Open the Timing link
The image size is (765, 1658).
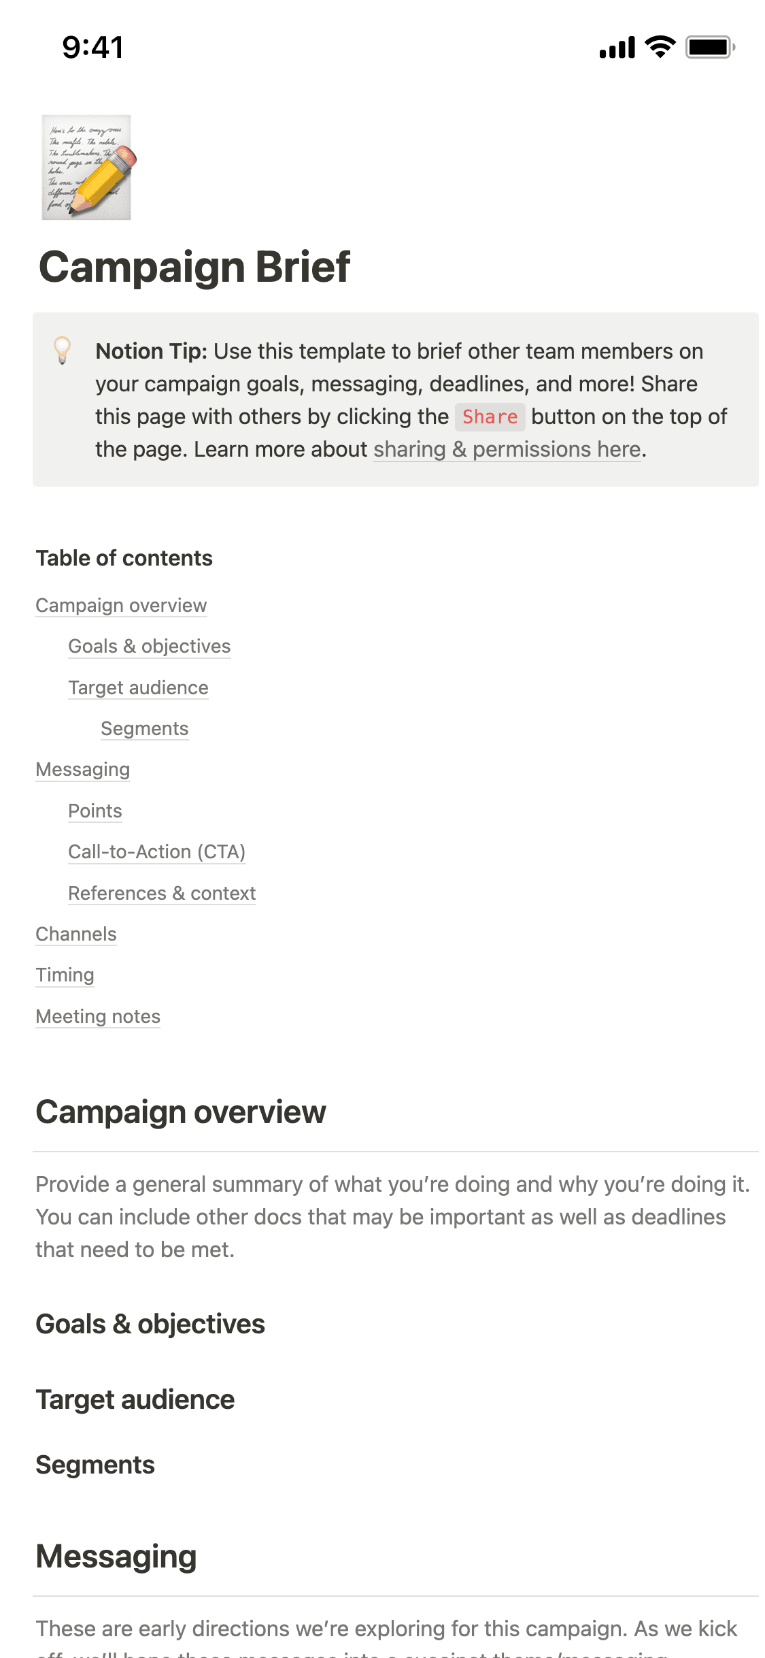65,975
